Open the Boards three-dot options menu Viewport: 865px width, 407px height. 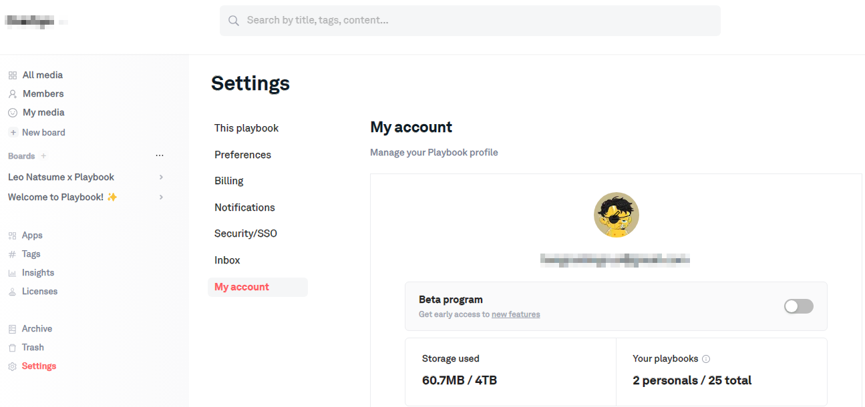pyautogui.click(x=159, y=156)
